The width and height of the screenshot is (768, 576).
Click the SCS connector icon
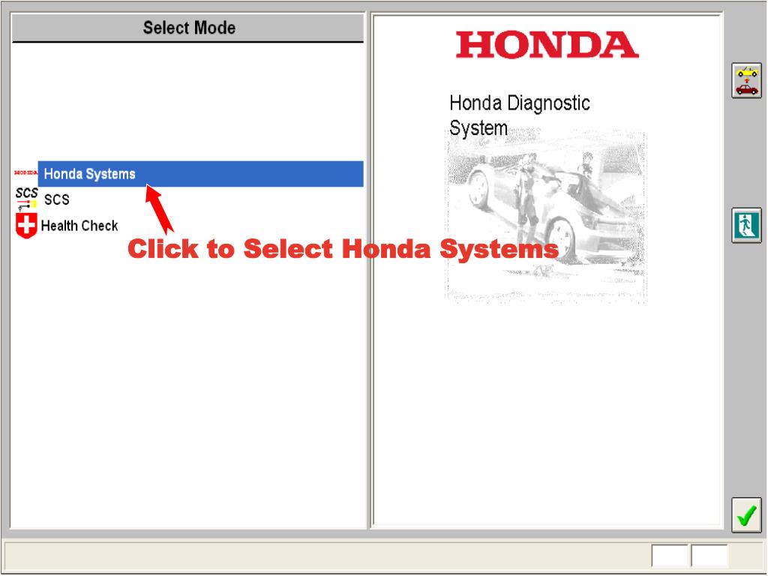tap(26, 199)
